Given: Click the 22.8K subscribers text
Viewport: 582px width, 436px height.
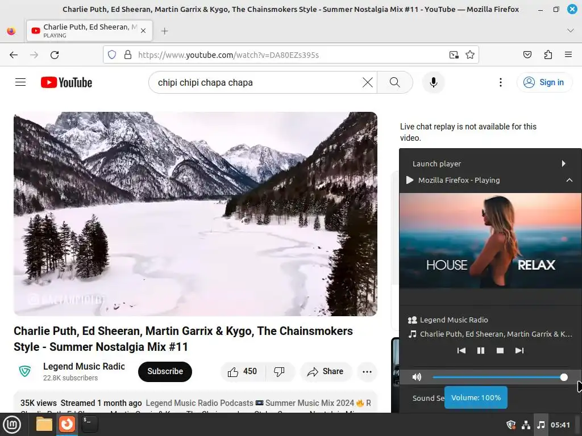Looking at the screenshot, I should click(70, 378).
